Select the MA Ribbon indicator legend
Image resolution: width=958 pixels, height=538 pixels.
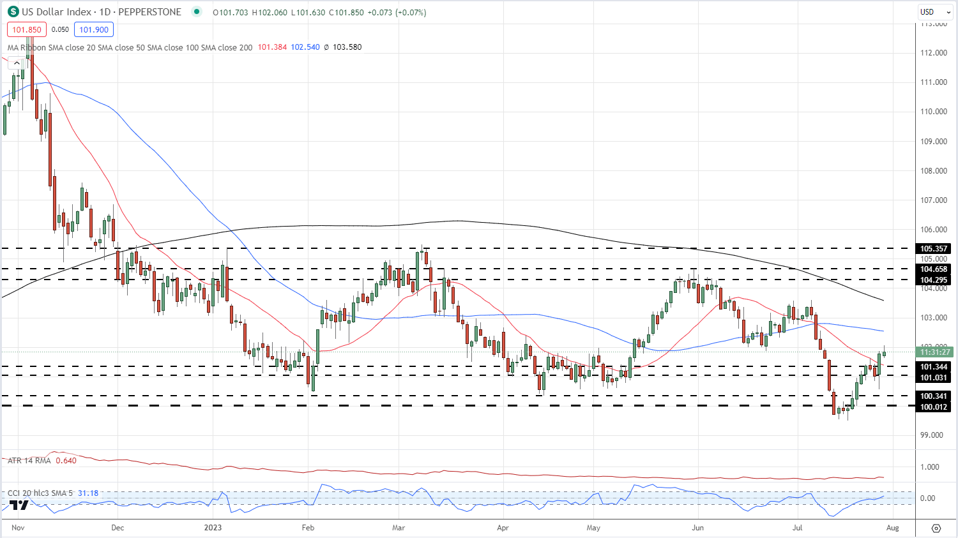[130, 47]
